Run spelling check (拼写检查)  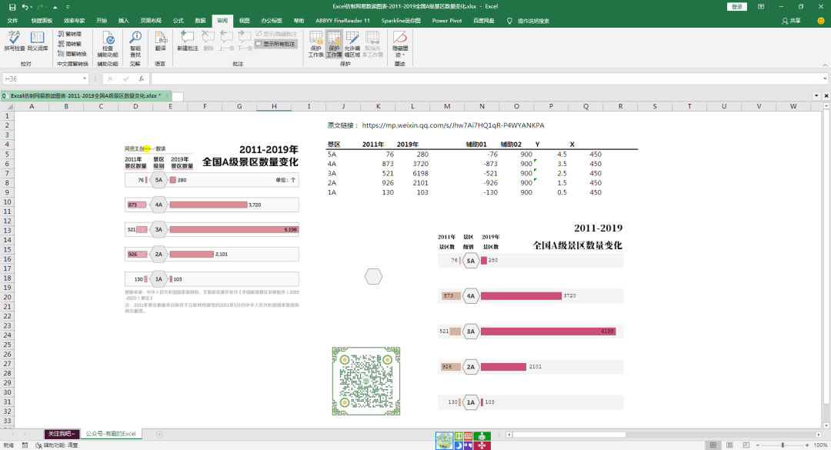click(x=15, y=41)
